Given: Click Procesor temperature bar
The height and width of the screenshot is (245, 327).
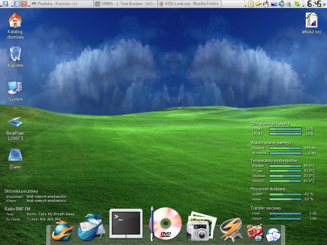Looking at the screenshot, I should (285, 166).
